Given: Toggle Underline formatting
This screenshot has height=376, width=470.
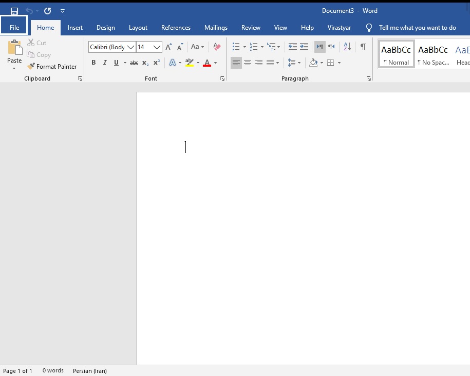Looking at the screenshot, I should click(x=116, y=63).
